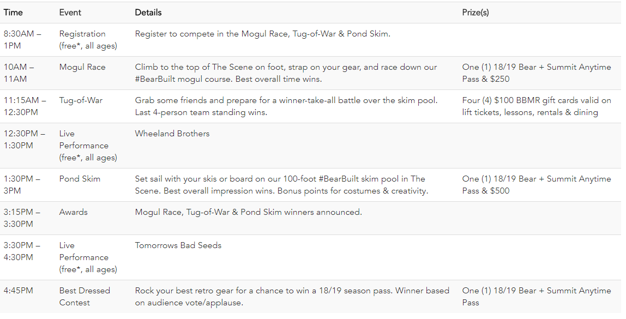Select the Registration event cell
Screen dimensions: 626x319
pyautogui.click(x=88, y=40)
